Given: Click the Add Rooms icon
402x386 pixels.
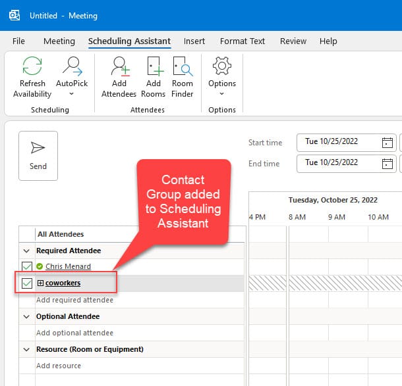Looking at the screenshot, I should (x=153, y=67).
